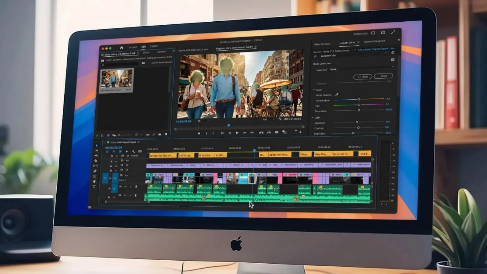Click the Reset button in Lumetri Color
Image resolution: width=487 pixels, height=274 pixels.
(x=383, y=76)
